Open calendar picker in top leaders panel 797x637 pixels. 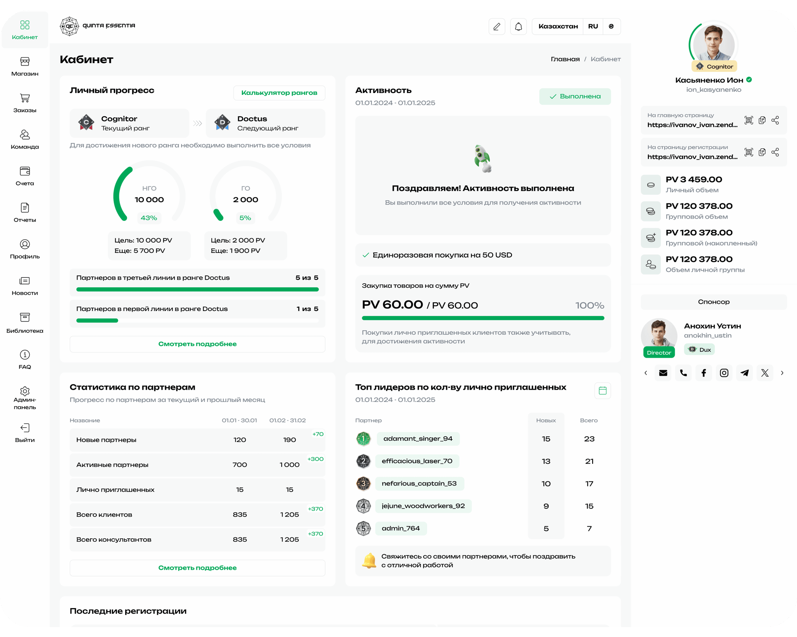pos(602,390)
